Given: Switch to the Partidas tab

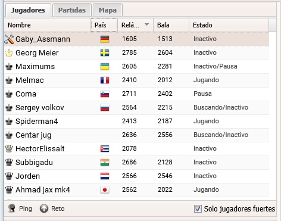Looking at the screenshot, I should coord(72,10).
